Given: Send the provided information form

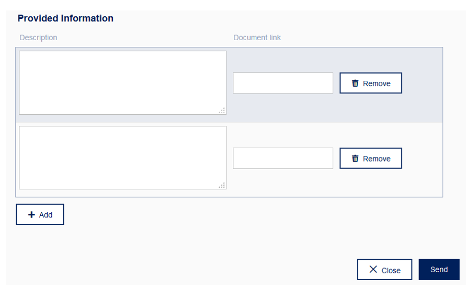Looking at the screenshot, I should pos(439,270).
